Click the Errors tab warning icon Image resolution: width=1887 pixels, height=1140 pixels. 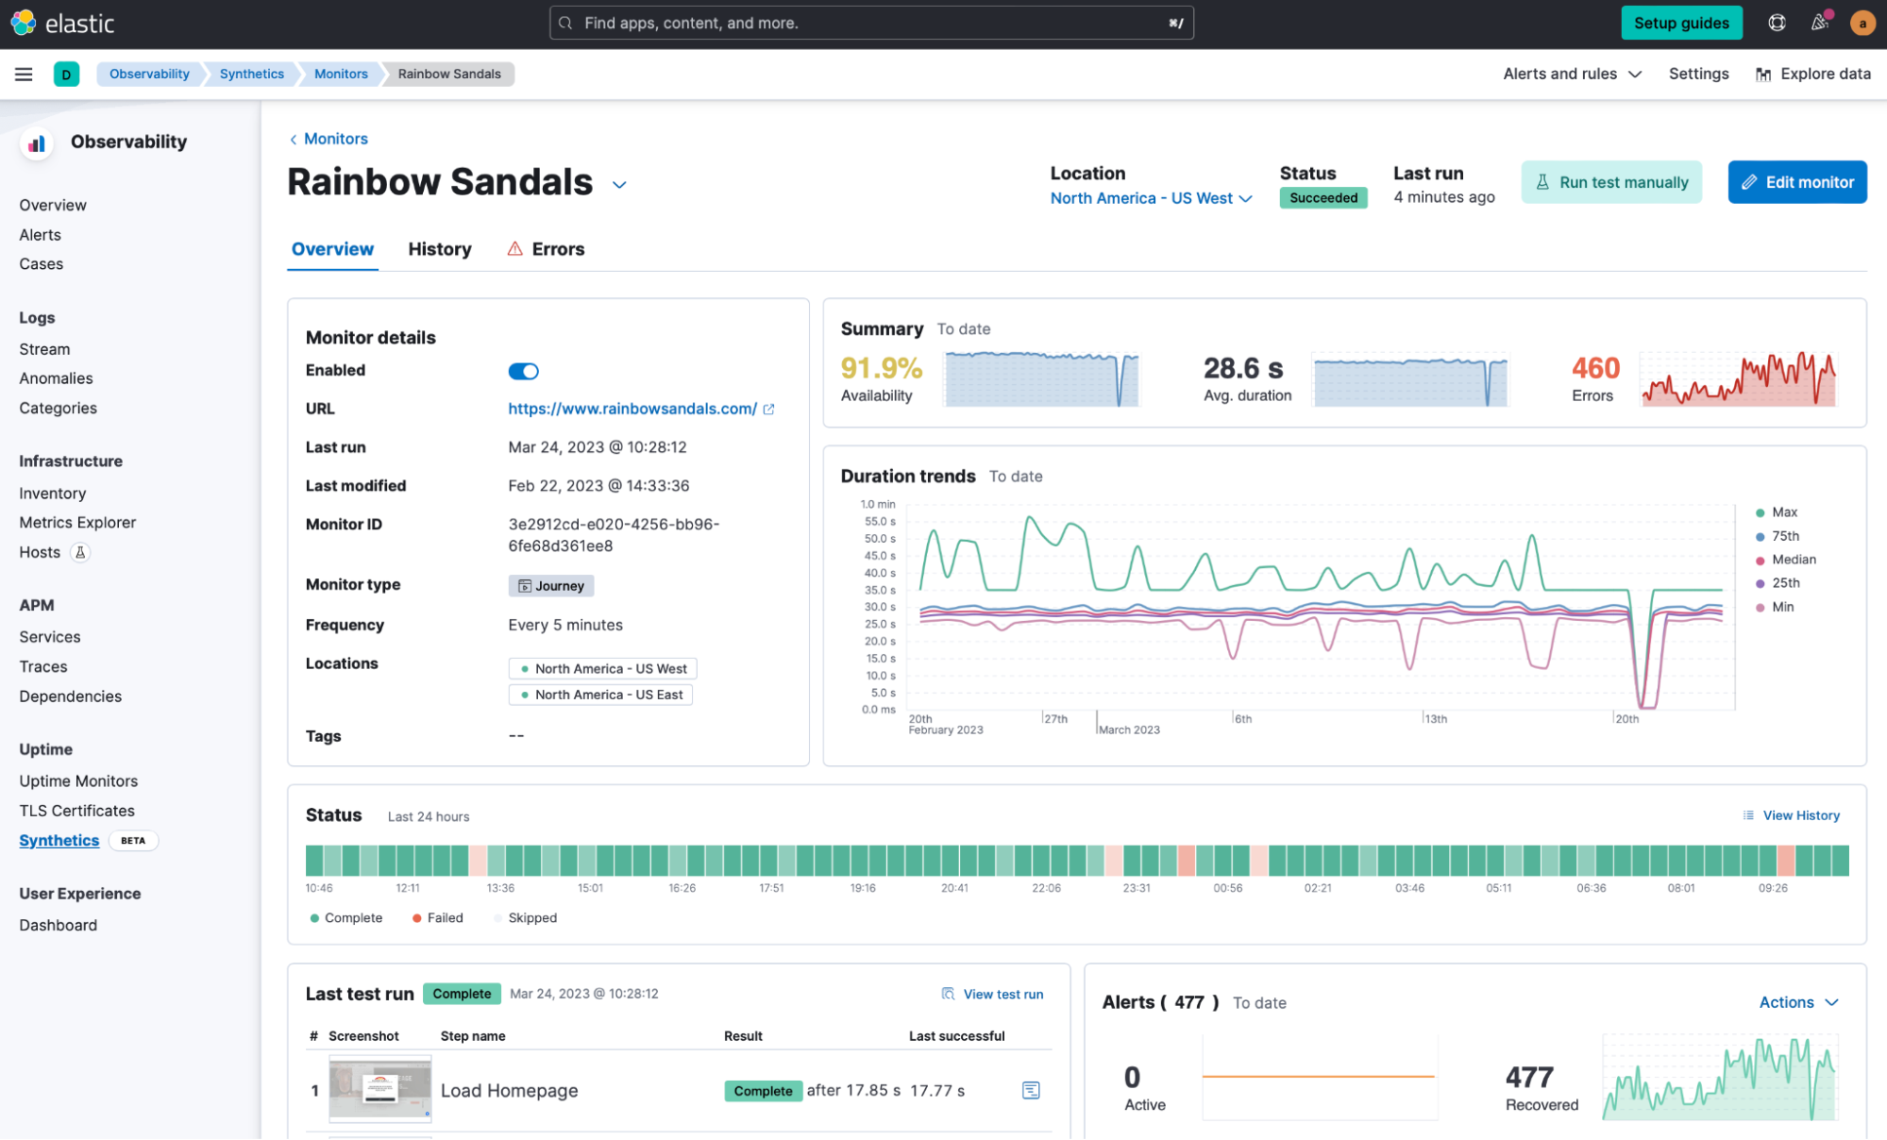[x=514, y=249]
